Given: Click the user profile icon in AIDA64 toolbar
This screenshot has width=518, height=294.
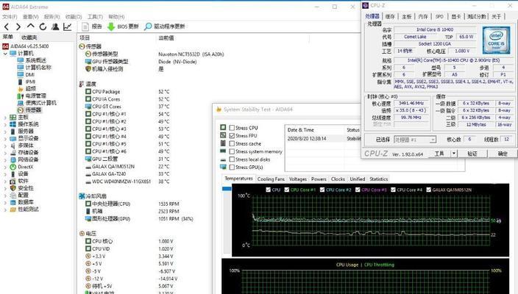Looking at the screenshot, I should [x=55, y=26].
